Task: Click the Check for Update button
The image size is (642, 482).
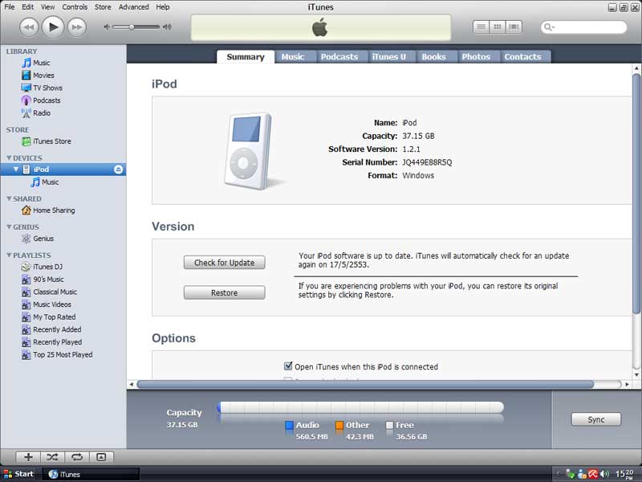Action: tap(224, 263)
